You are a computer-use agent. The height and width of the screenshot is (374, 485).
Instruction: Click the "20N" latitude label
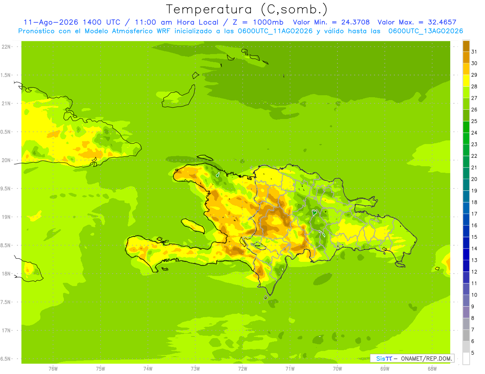[6, 160]
